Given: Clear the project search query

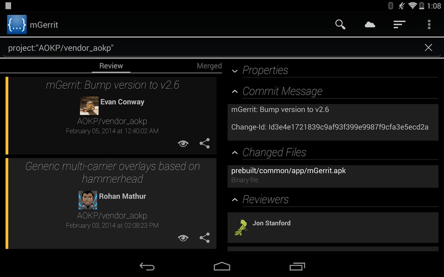Looking at the screenshot, I should [428, 48].
